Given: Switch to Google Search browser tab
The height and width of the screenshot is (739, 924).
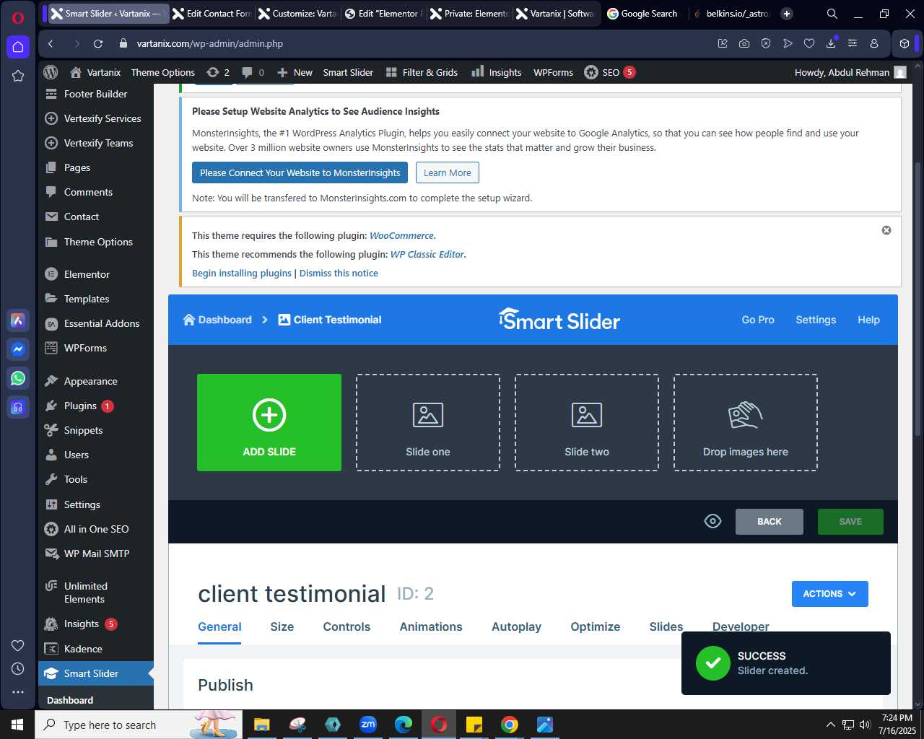Looking at the screenshot, I should 642,14.
